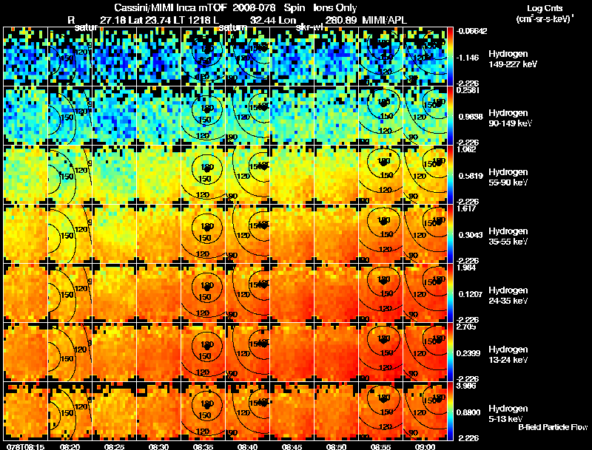Click the -1.146 colorbar midpoint value
The width and height of the screenshot is (592, 450).
468,58
